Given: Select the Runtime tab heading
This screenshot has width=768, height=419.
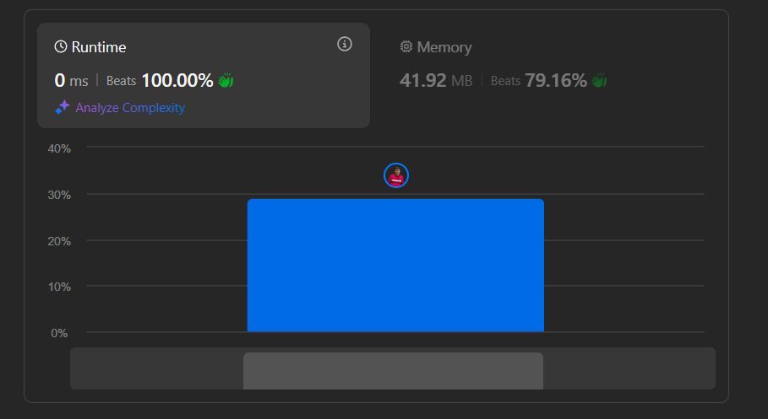Looking at the screenshot, I should tap(99, 47).
